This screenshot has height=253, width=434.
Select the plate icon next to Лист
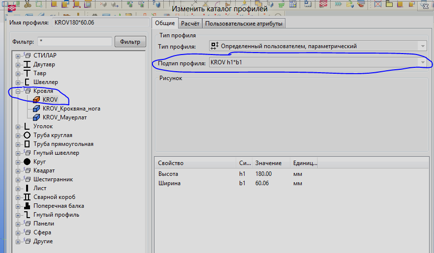pyautogui.click(x=27, y=188)
